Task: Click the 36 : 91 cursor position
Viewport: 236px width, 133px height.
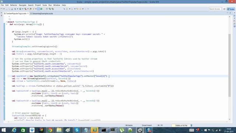Action: click(160, 125)
